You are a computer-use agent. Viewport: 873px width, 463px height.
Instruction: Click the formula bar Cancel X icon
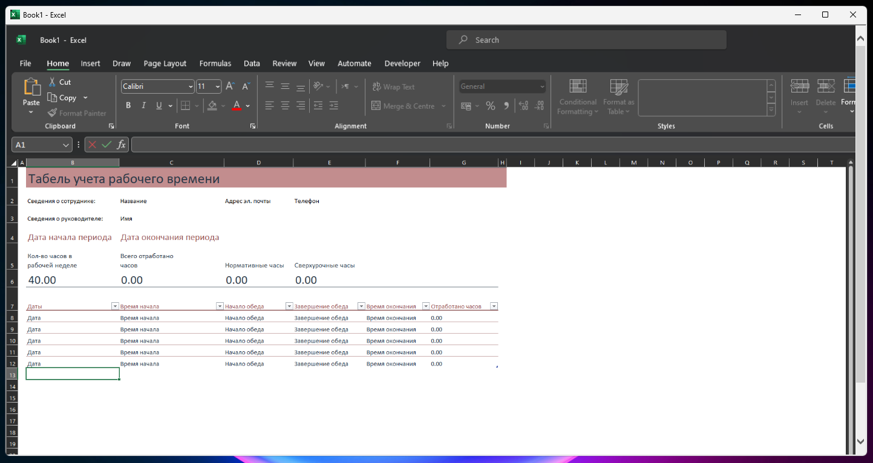[93, 144]
